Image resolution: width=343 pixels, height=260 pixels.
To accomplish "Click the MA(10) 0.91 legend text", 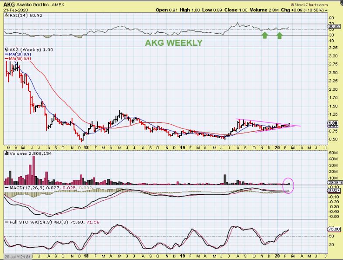I will (x=20, y=54).
